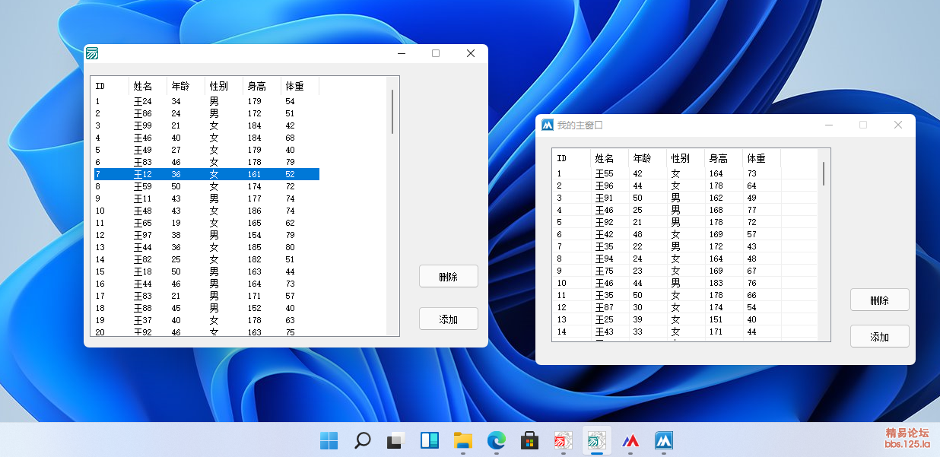
Task: Click 删除 button in the left window
Action: pos(449,277)
